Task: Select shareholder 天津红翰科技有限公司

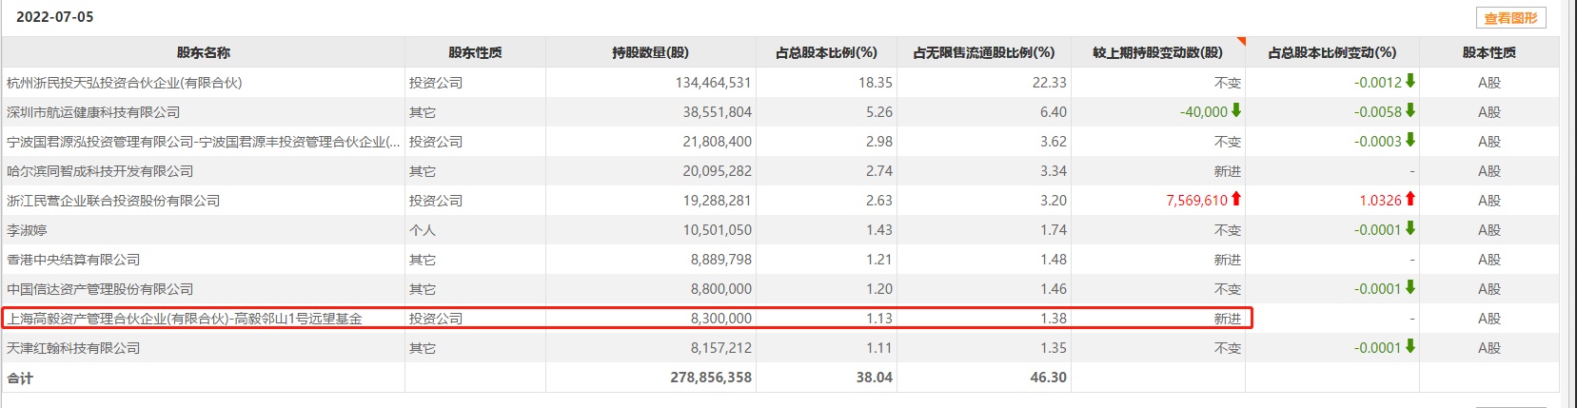Action: (73, 348)
